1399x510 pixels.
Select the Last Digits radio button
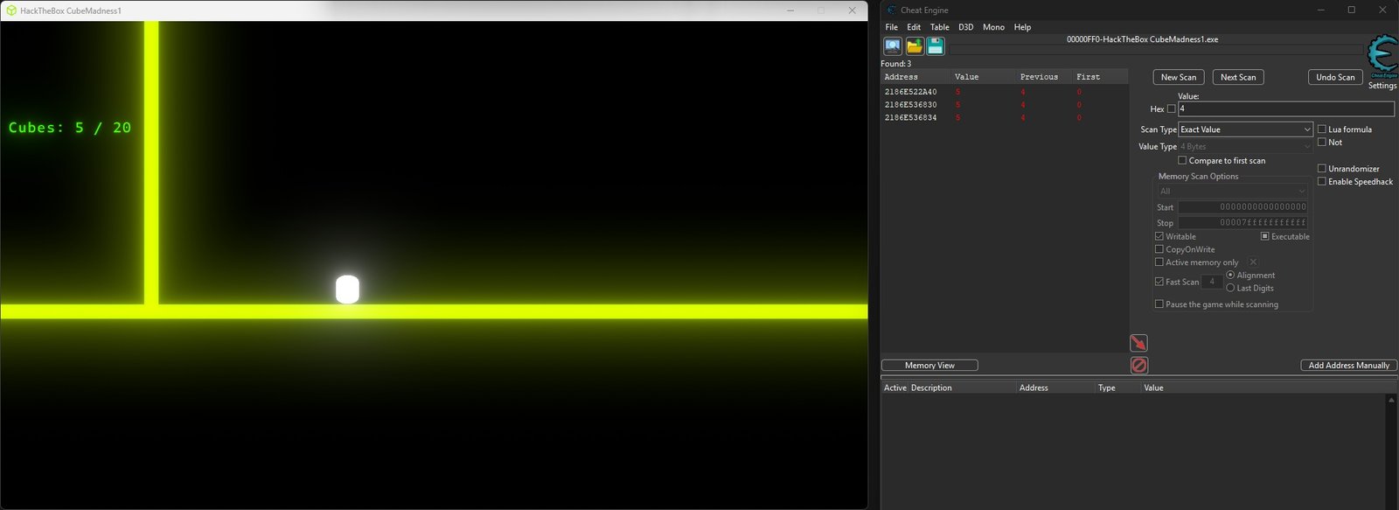pyautogui.click(x=1230, y=288)
